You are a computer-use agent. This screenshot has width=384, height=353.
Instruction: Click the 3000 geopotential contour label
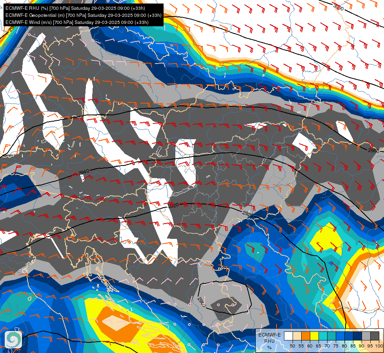point(338,7)
